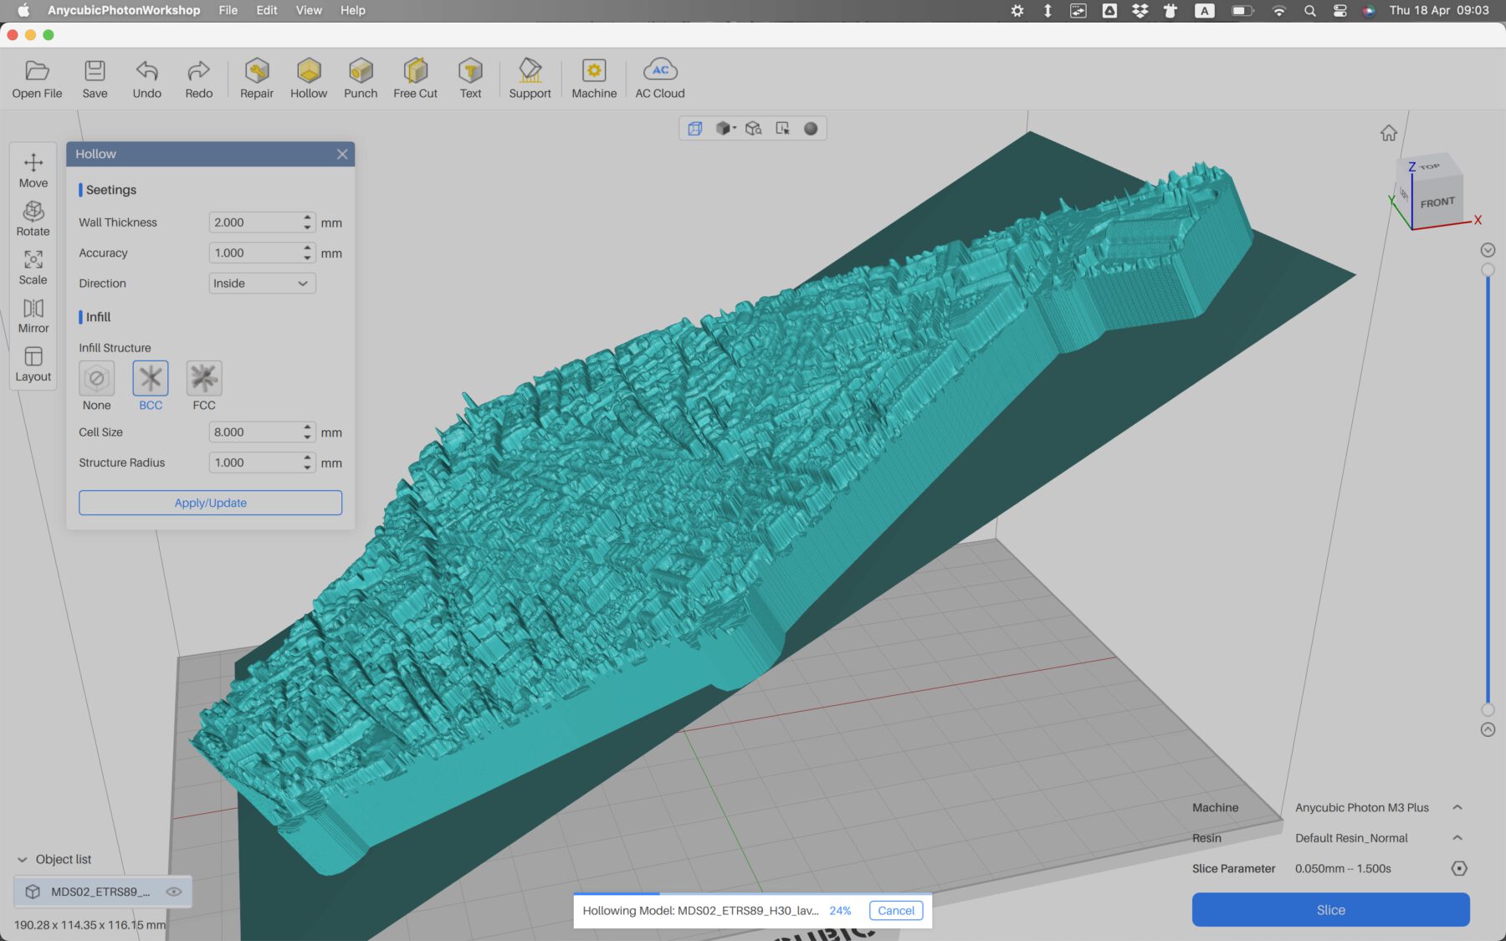Undo the last action

pos(146,79)
